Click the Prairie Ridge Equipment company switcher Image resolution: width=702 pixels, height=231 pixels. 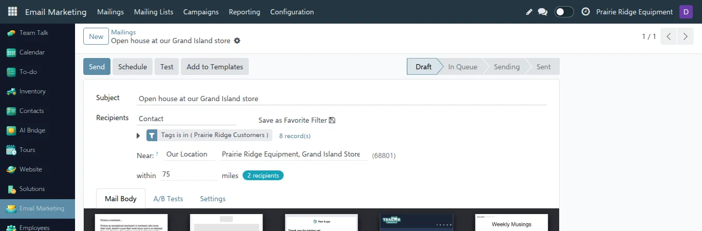pyautogui.click(x=634, y=12)
